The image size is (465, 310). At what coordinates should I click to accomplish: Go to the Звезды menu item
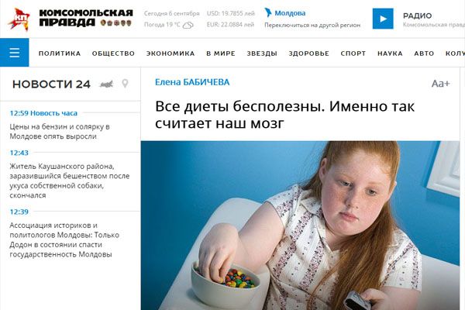tap(262, 53)
